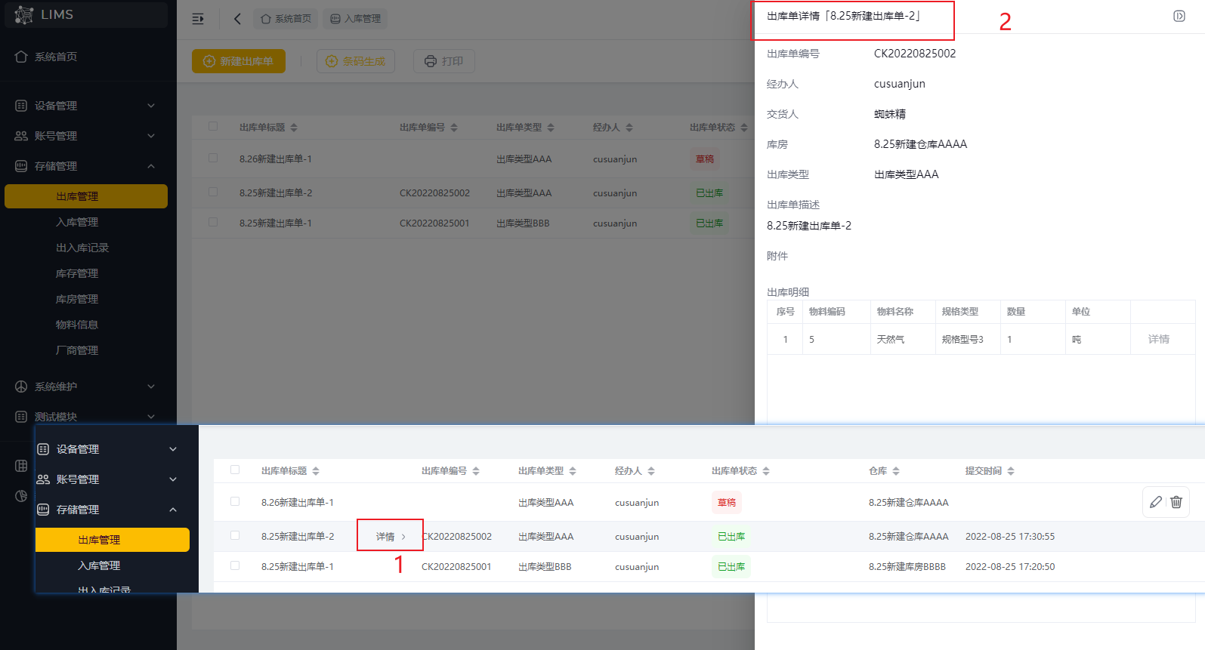
Task: Toggle the sidebar collapse hamburger icon
Action: (198, 19)
